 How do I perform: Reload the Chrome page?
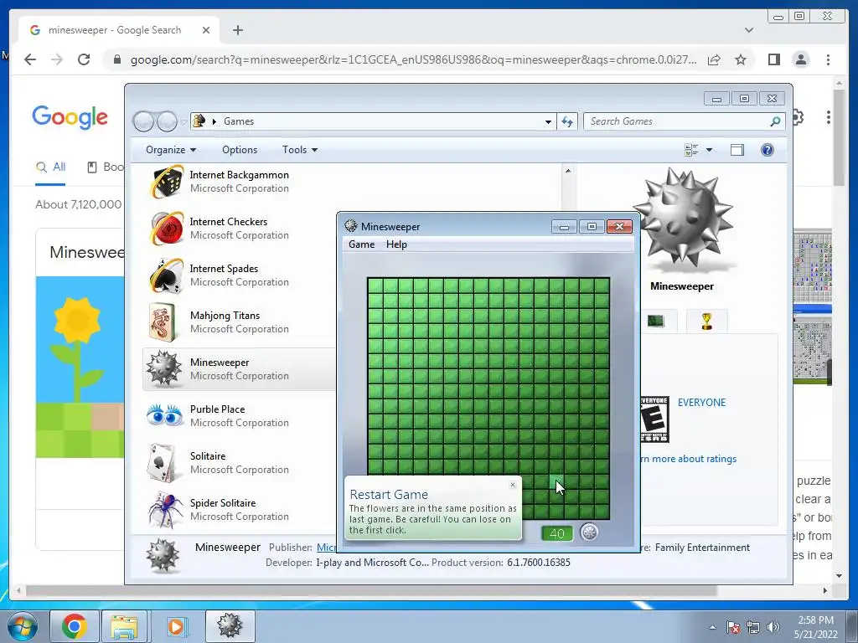click(84, 59)
